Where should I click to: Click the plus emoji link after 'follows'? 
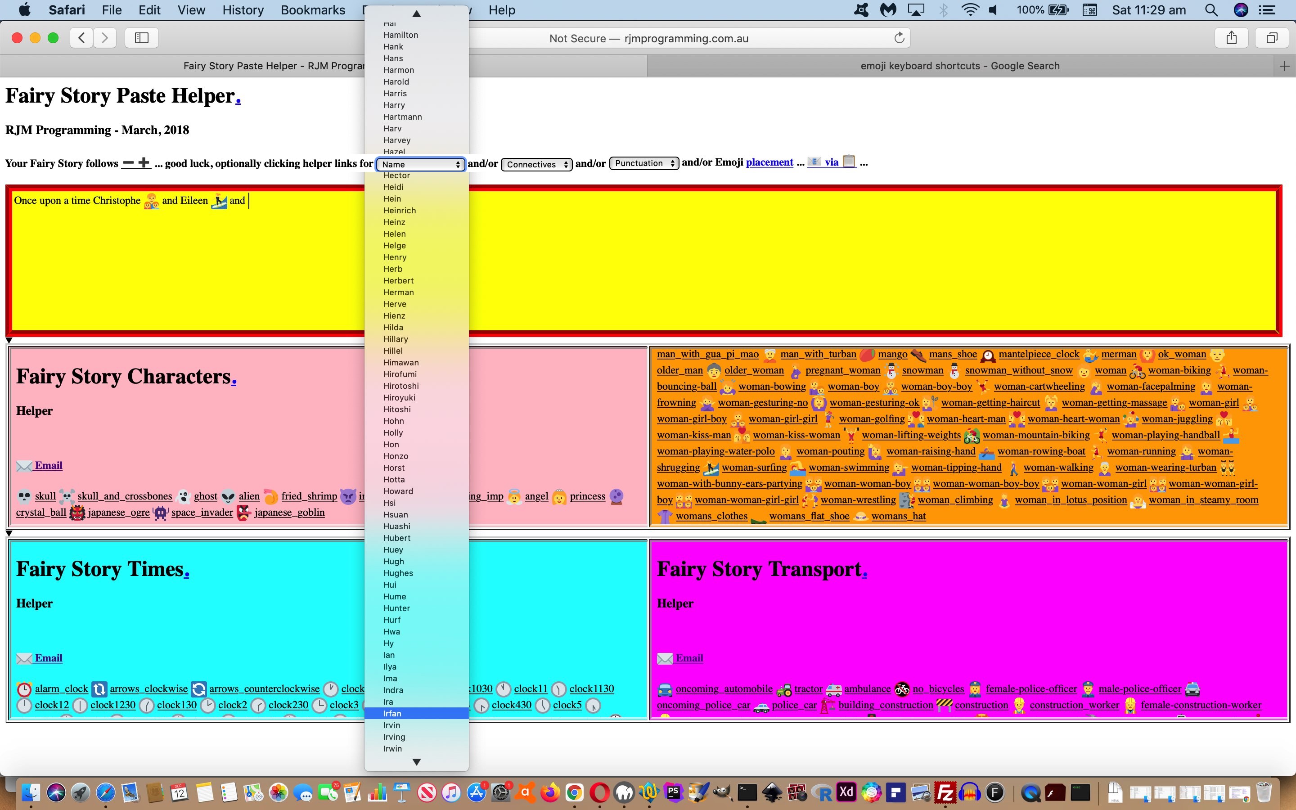144,163
